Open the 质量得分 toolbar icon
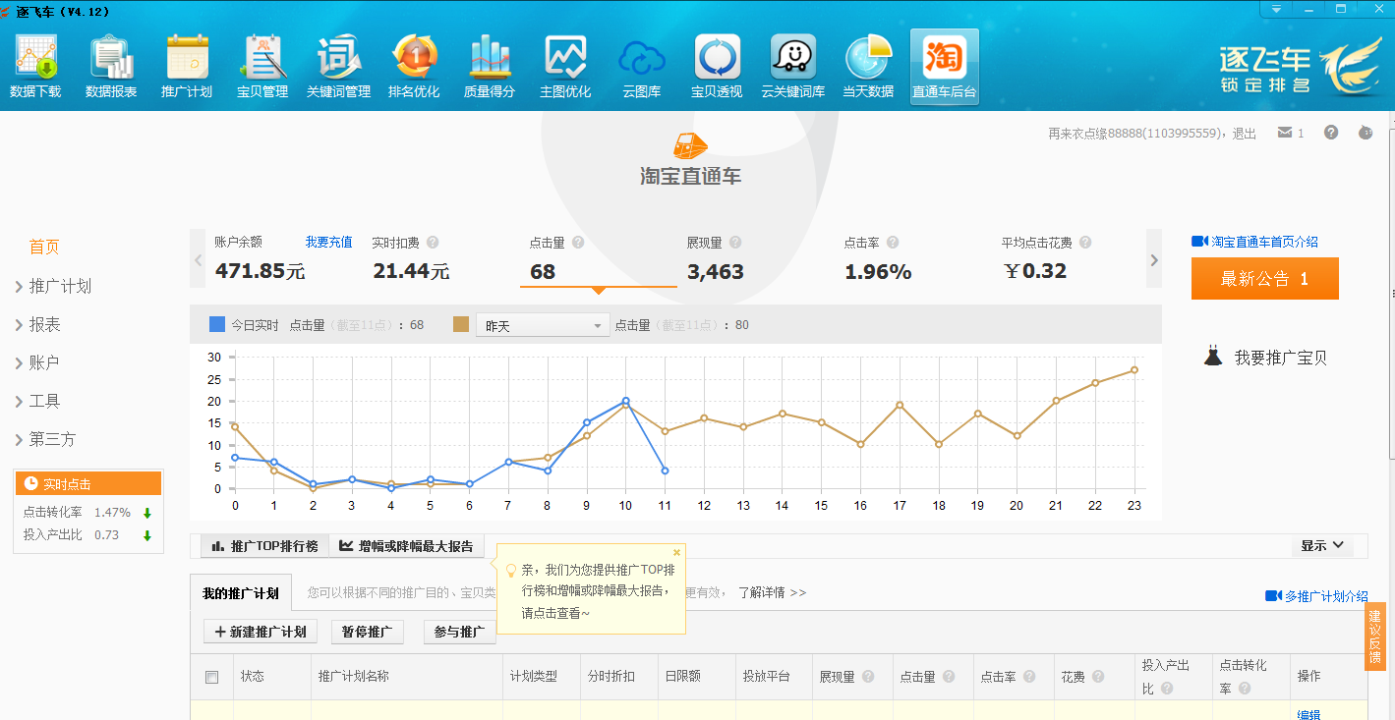The image size is (1395, 720). point(490,67)
